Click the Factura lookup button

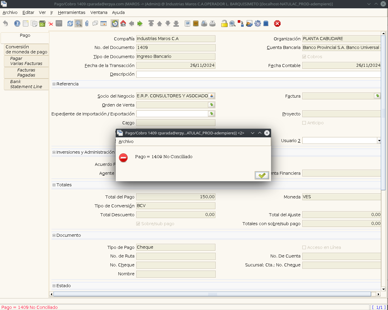click(377, 96)
